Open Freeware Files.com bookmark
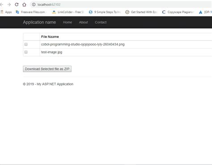212x165 pixels. coord(31,12)
